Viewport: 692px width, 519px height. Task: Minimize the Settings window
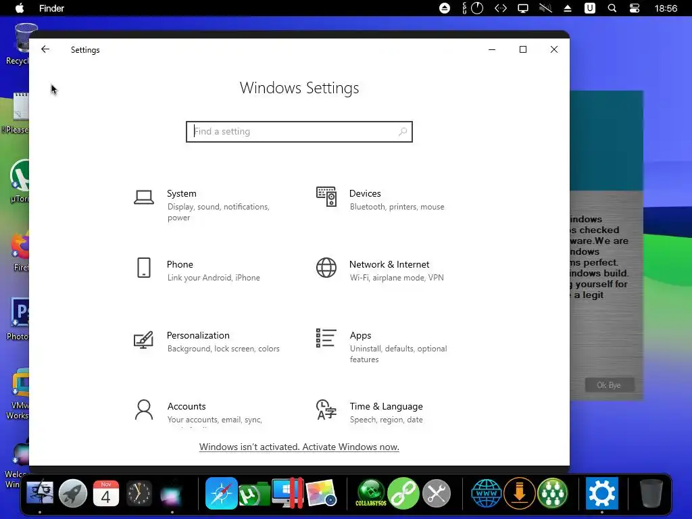coord(492,49)
